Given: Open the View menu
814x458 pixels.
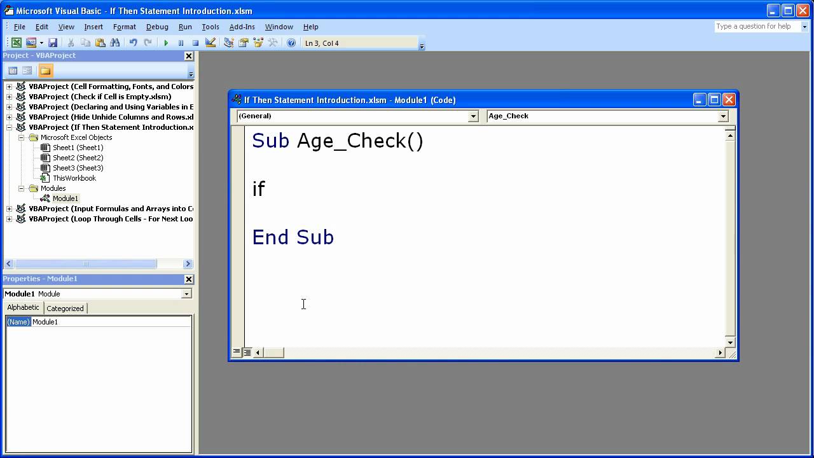Looking at the screenshot, I should click(x=66, y=27).
